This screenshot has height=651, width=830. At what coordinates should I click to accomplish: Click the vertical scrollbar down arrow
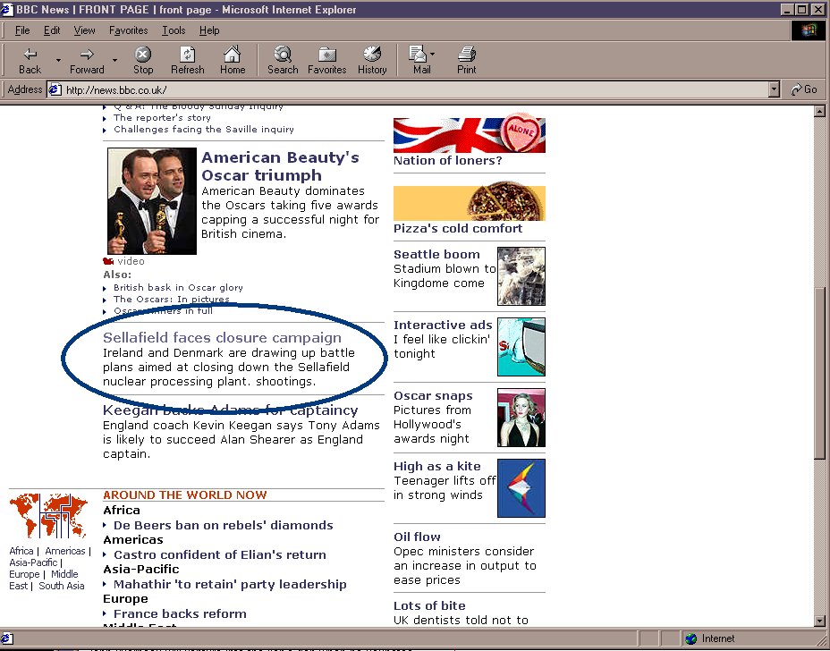tap(820, 621)
